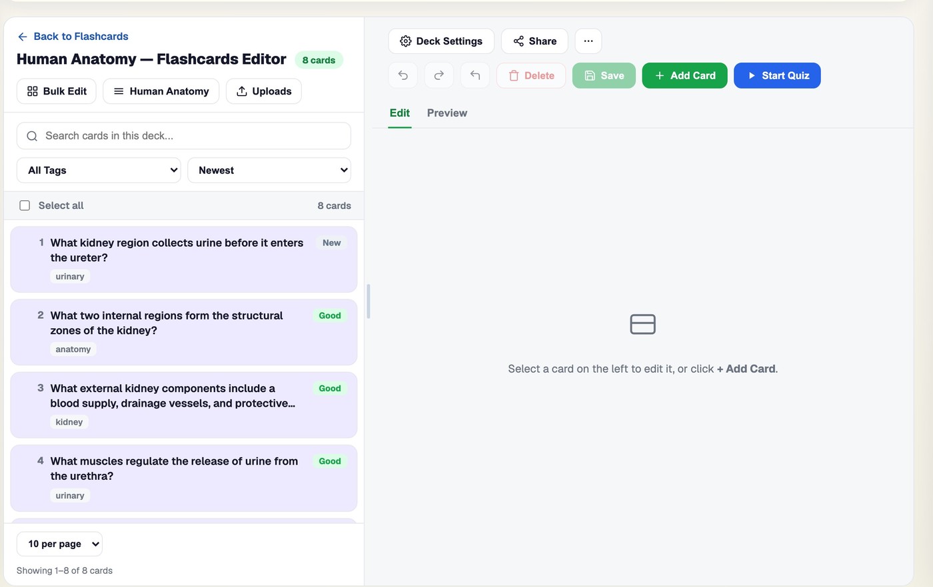Open the All Tags filter dropdown

click(x=99, y=170)
